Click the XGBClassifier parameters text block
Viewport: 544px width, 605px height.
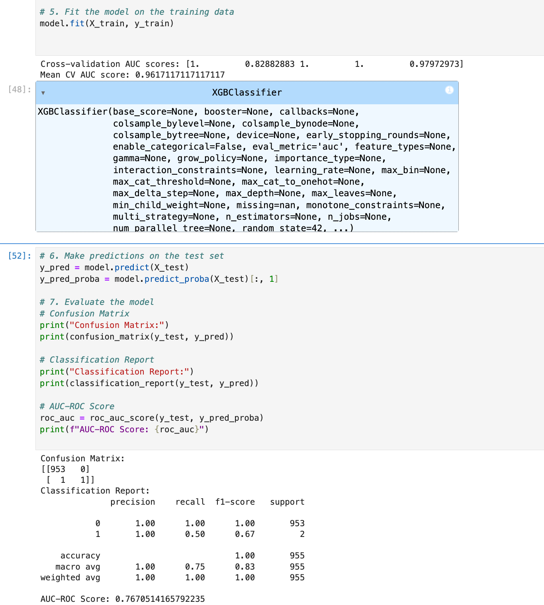point(246,170)
